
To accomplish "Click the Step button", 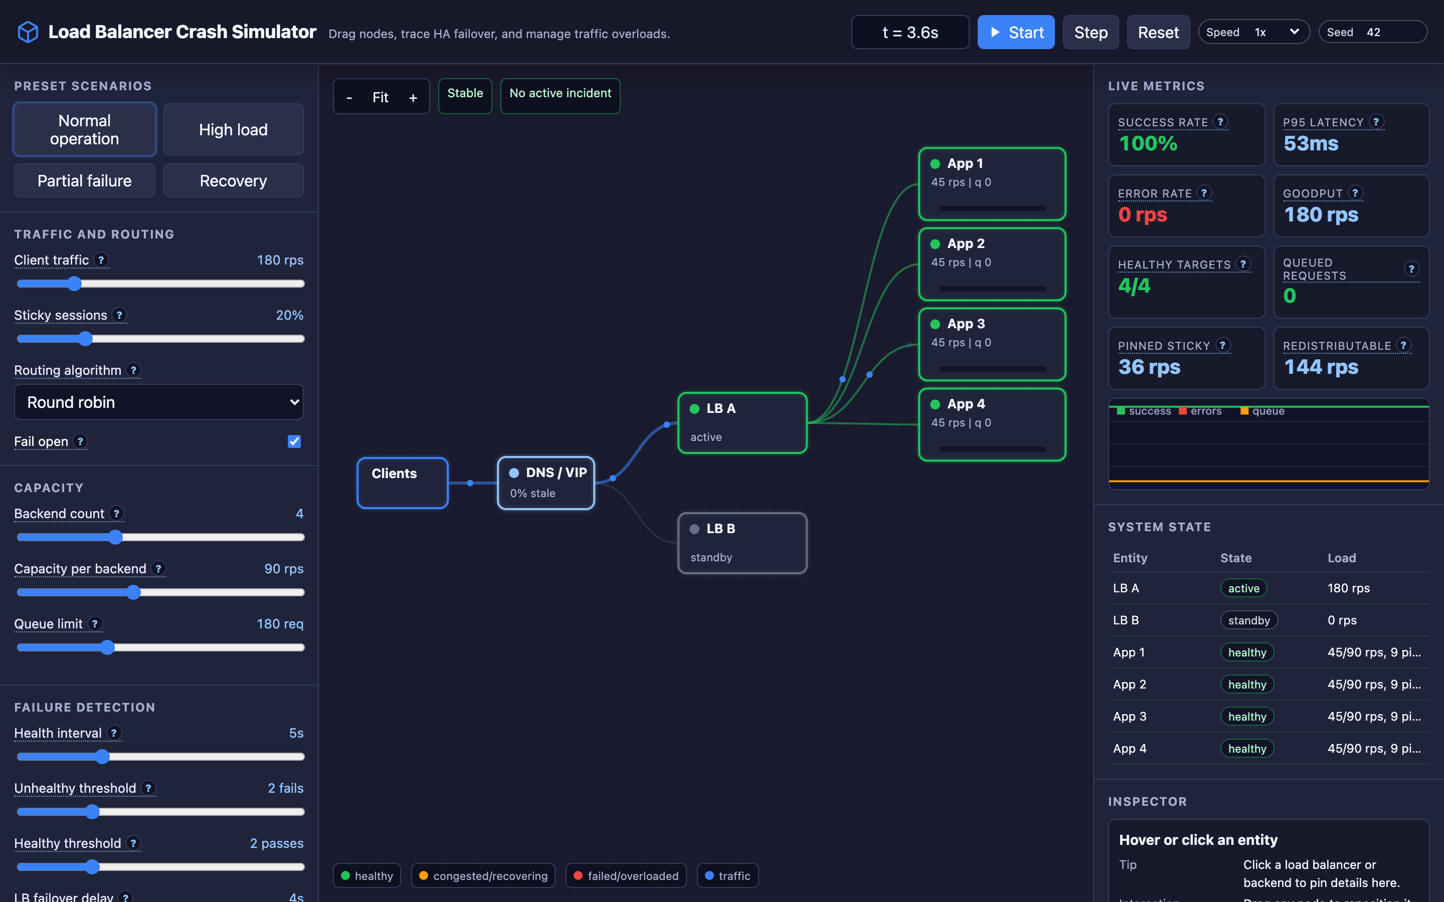I will coord(1091,32).
